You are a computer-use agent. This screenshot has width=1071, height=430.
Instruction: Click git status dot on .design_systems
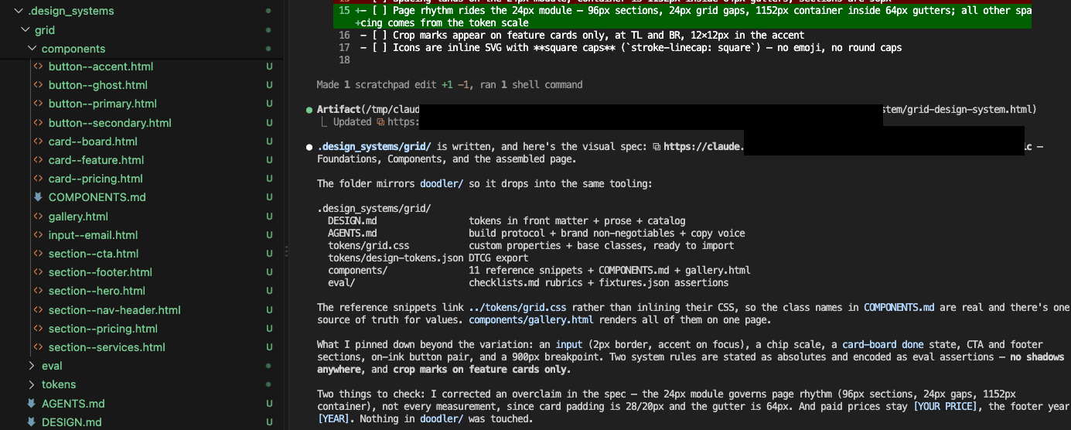point(268,11)
